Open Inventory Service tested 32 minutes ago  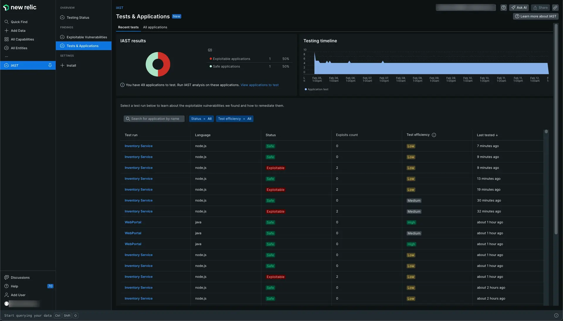(x=138, y=211)
